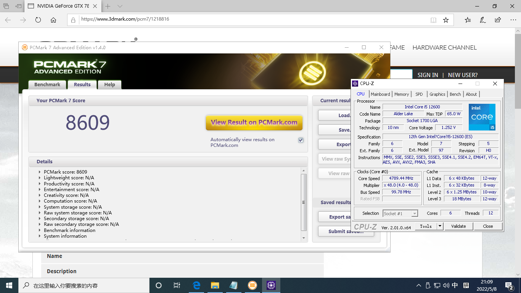The width and height of the screenshot is (521, 293).
Task: Click the Close button in CPU-Z
Action: pos(488,226)
